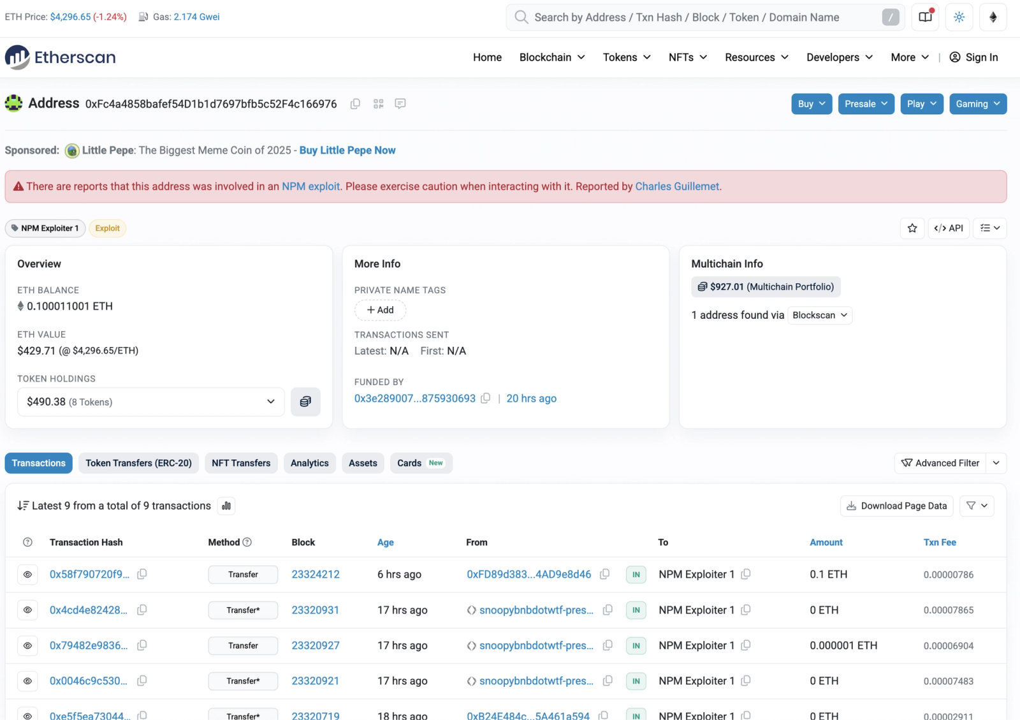Preview transaction 0x79482e9836 with eye icon
This screenshot has height=720, width=1020.
tap(27, 645)
